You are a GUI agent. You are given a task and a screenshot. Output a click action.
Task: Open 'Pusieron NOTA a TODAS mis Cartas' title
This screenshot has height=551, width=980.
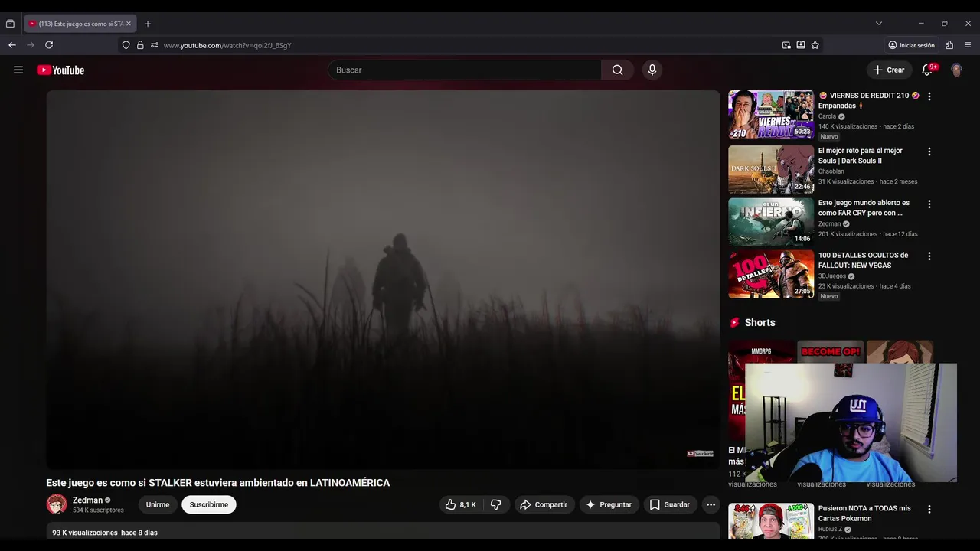pyautogui.click(x=864, y=513)
